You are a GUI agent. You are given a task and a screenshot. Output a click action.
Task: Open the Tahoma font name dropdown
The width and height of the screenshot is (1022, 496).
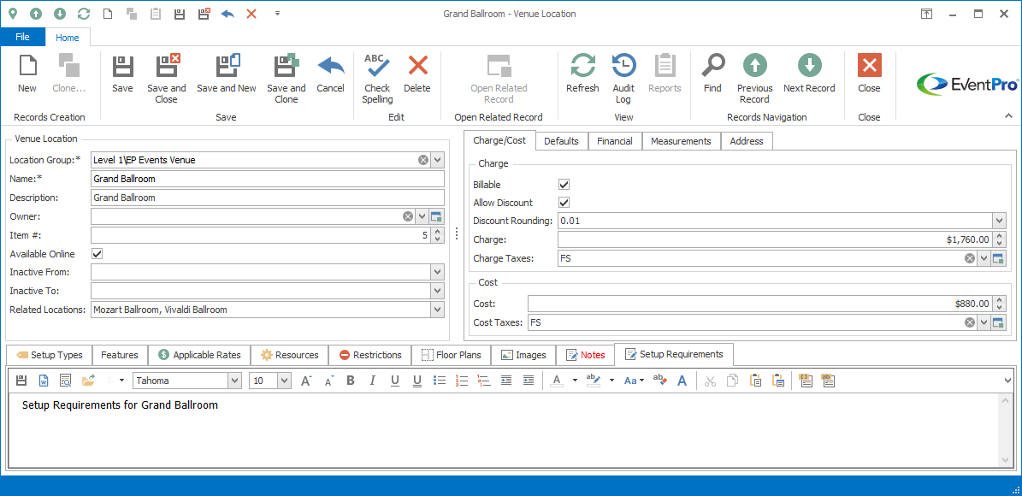click(234, 381)
